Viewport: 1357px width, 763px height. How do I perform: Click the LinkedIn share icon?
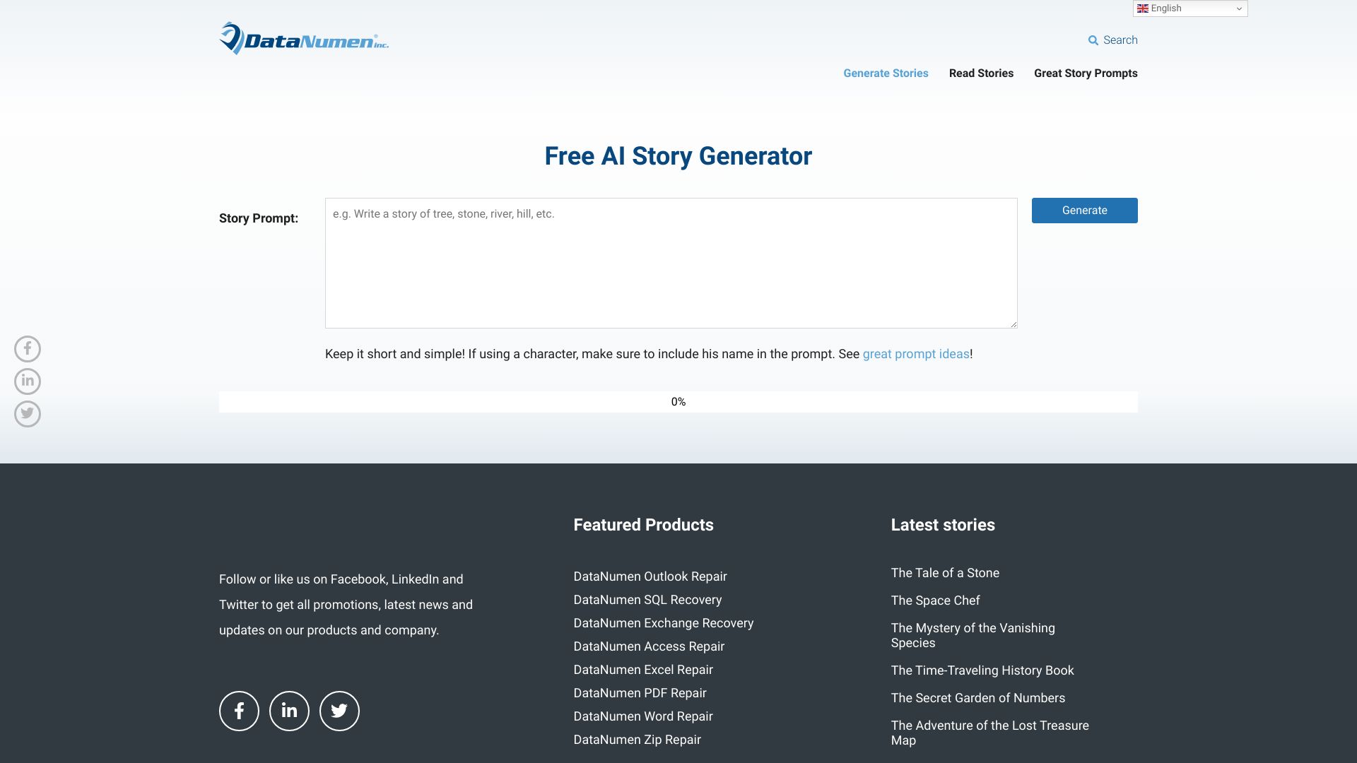pyautogui.click(x=27, y=381)
